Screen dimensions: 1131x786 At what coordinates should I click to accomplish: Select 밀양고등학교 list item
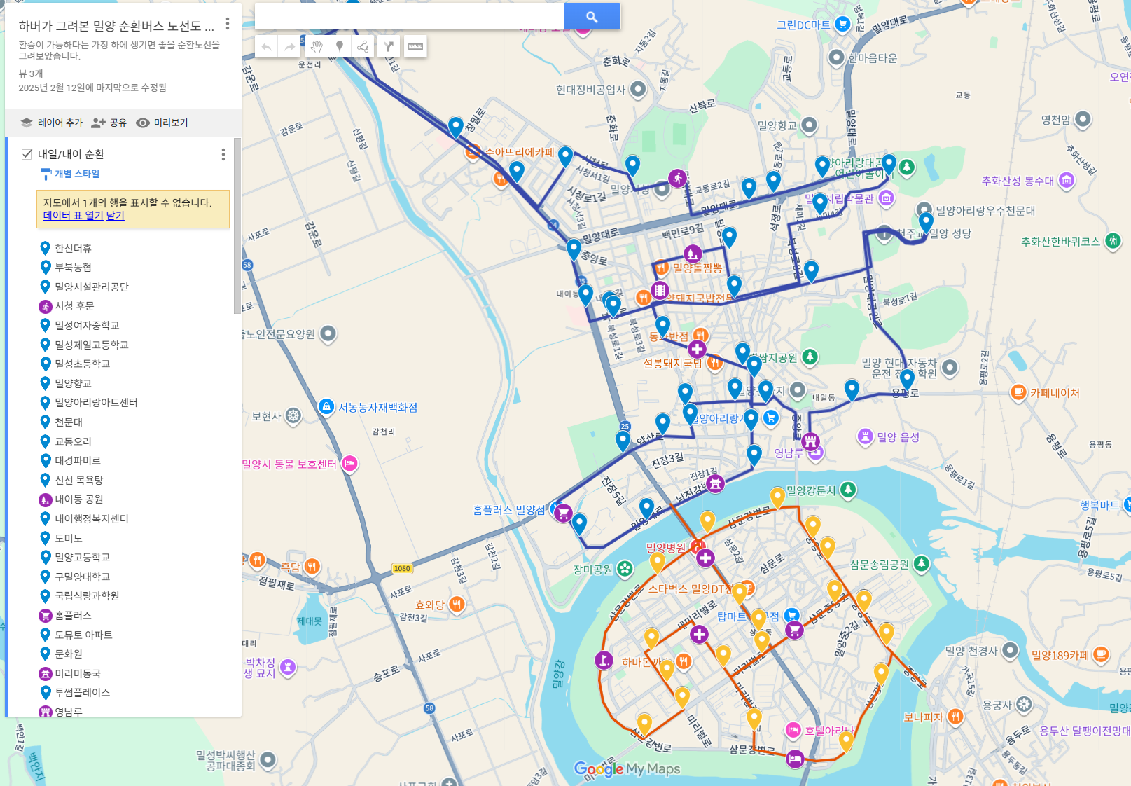83,558
